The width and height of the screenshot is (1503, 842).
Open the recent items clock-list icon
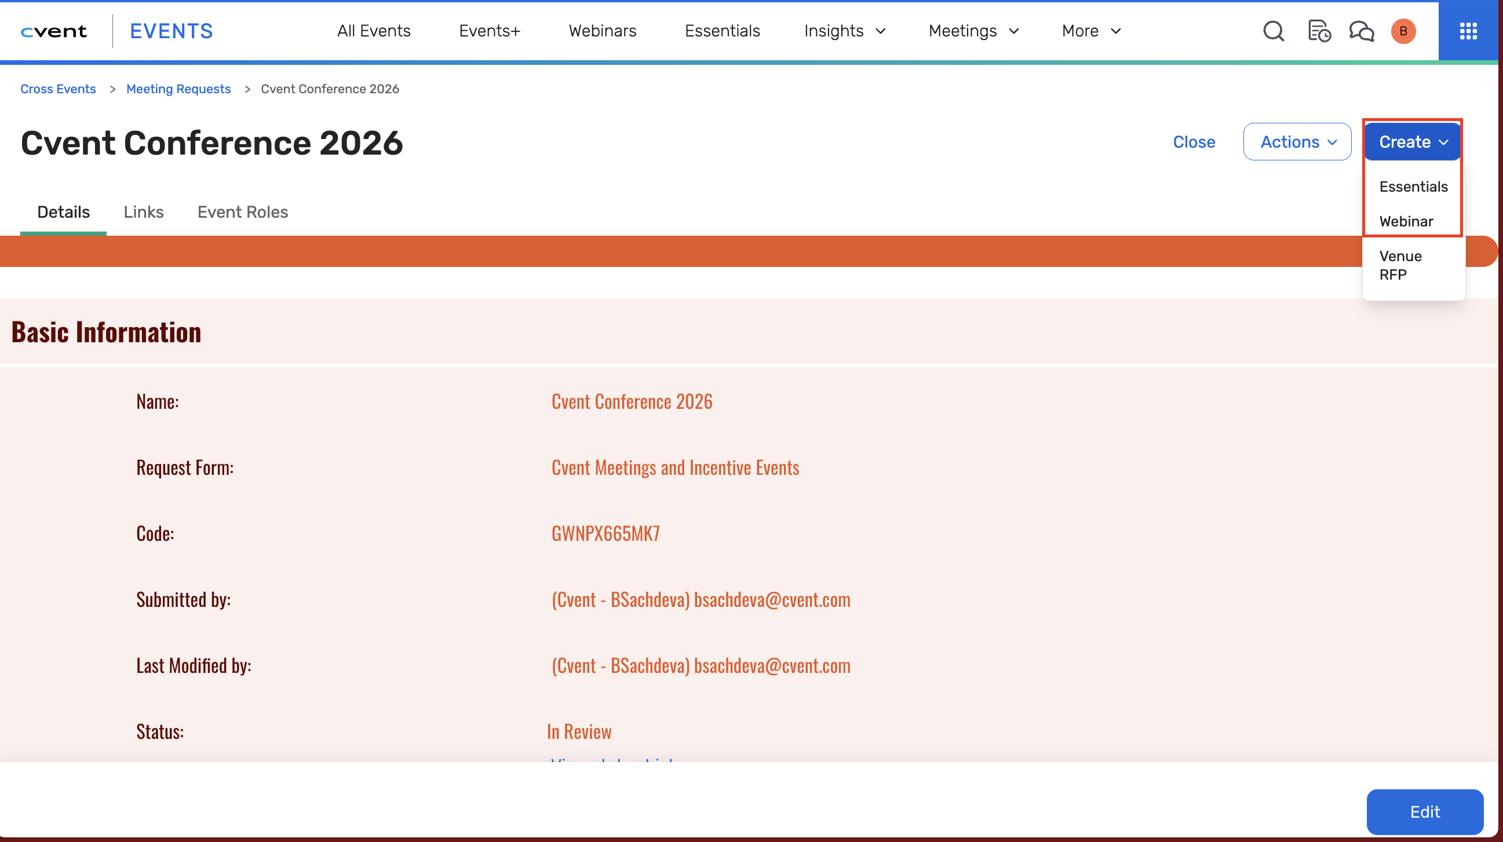tap(1319, 31)
